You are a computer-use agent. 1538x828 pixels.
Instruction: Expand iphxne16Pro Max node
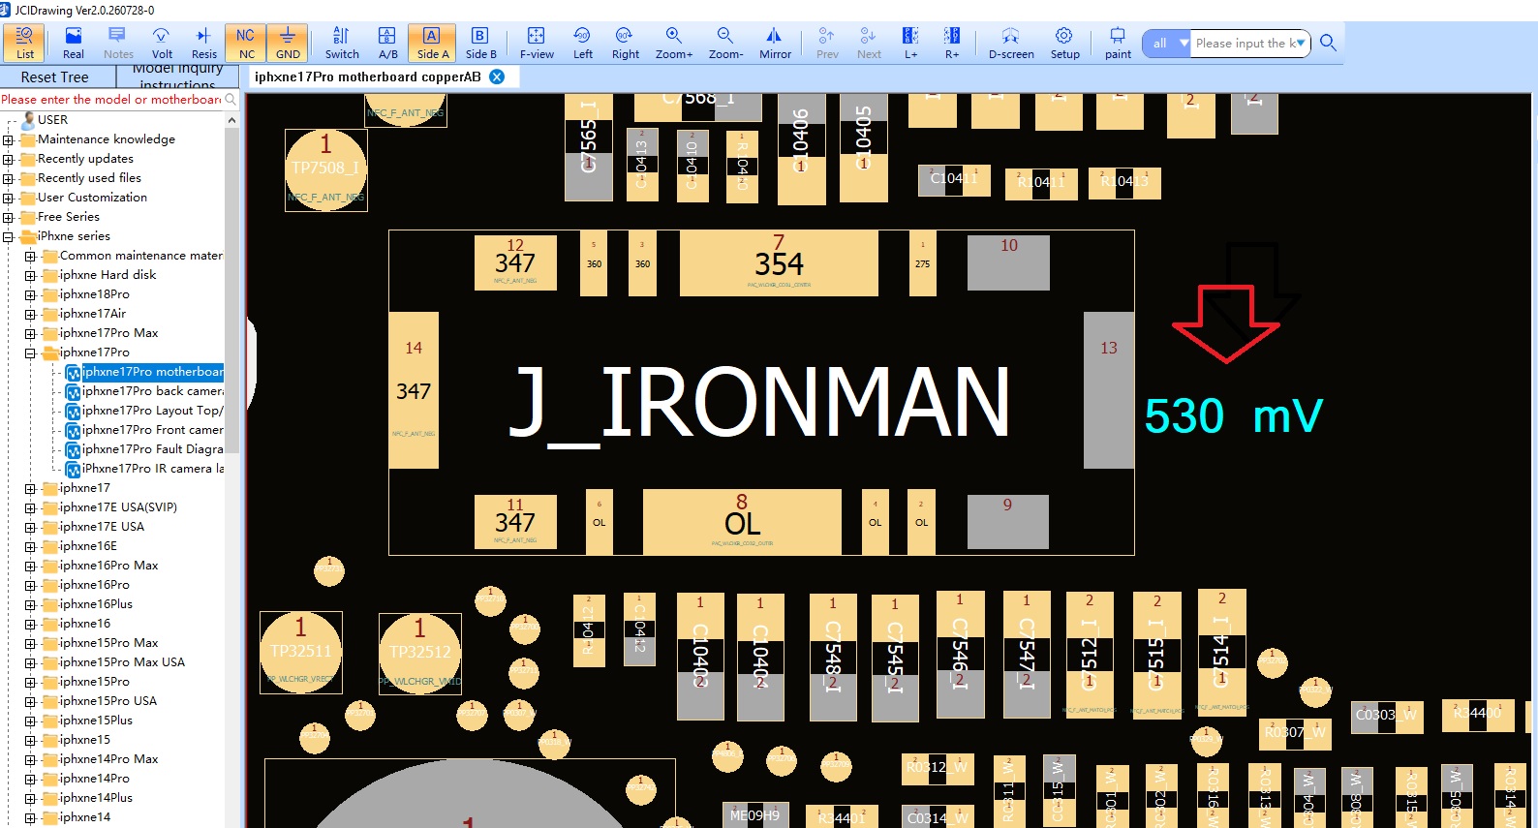[30, 566]
